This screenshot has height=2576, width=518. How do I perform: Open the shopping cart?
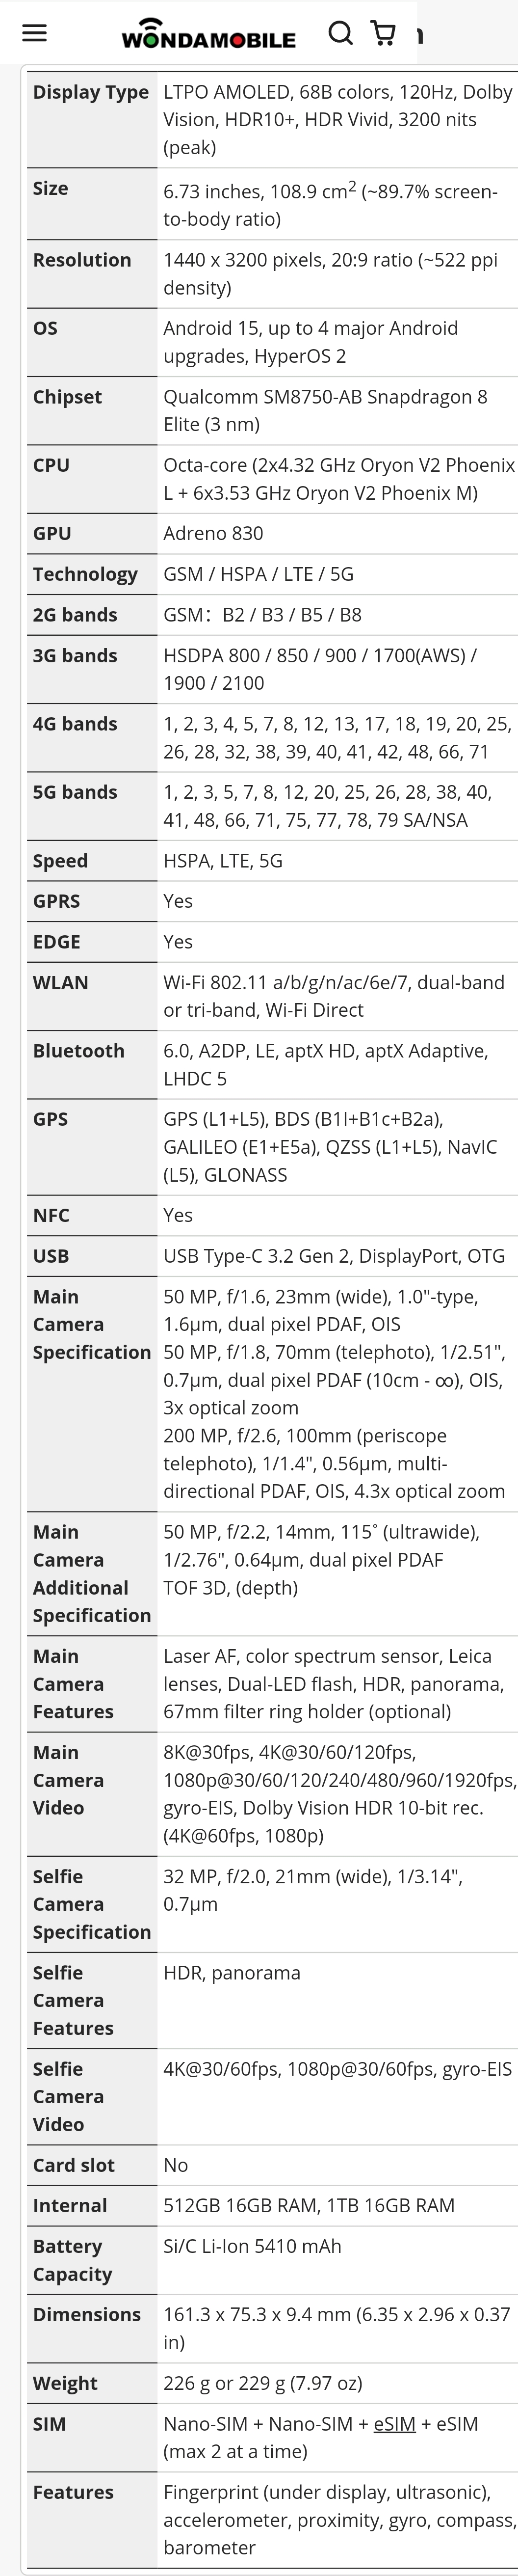point(382,33)
